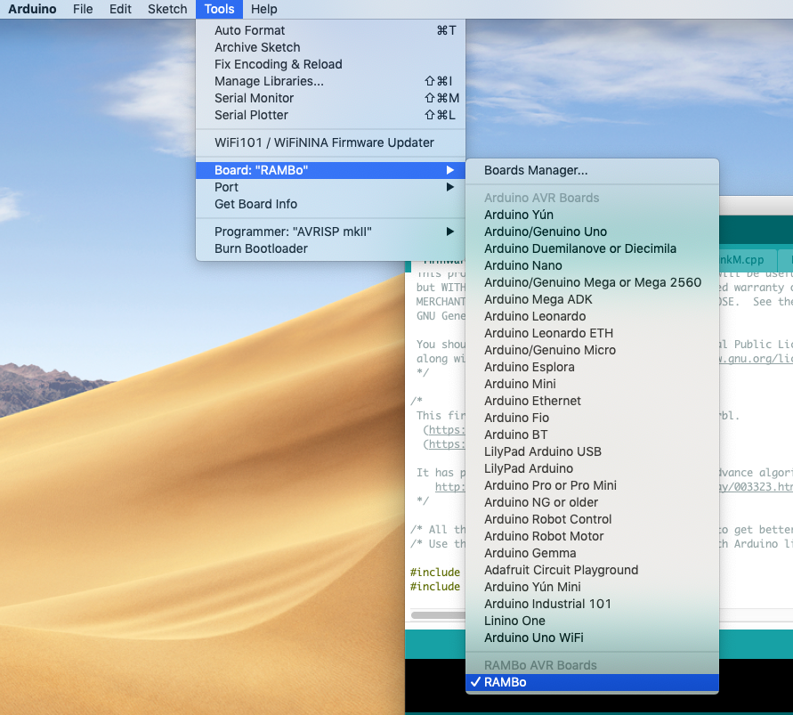The width and height of the screenshot is (793, 715).
Task: Choose Arduino Pro or Pro Mini
Action: [x=592, y=485]
